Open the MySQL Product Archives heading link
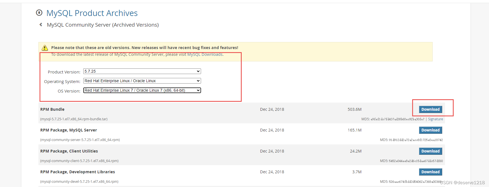The height and width of the screenshot is (187, 489). click(92, 13)
